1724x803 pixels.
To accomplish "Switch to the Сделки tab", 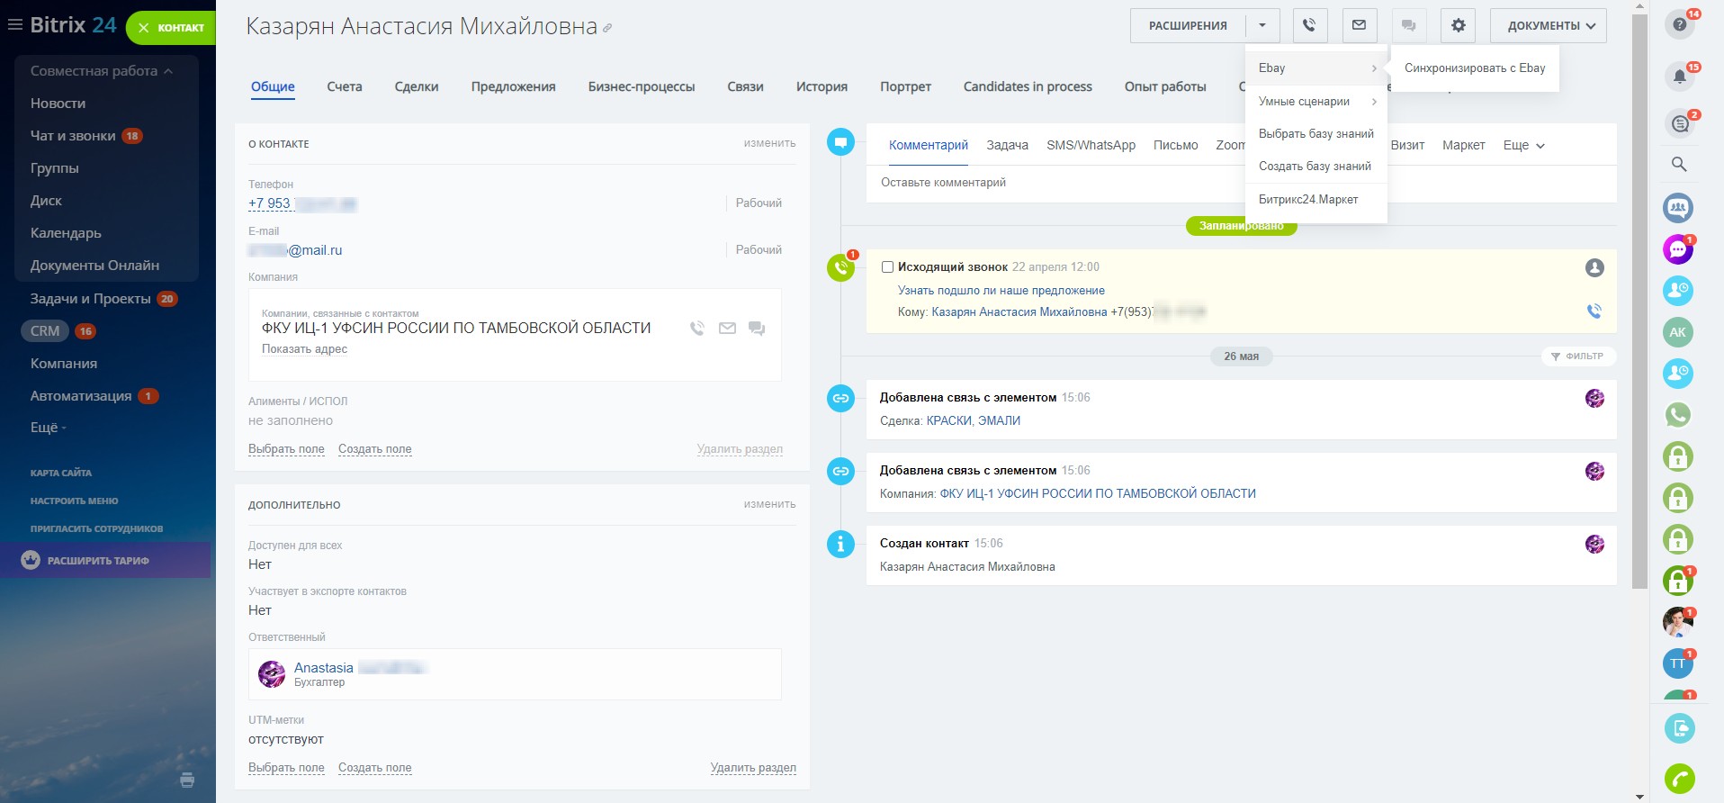I will 416,86.
